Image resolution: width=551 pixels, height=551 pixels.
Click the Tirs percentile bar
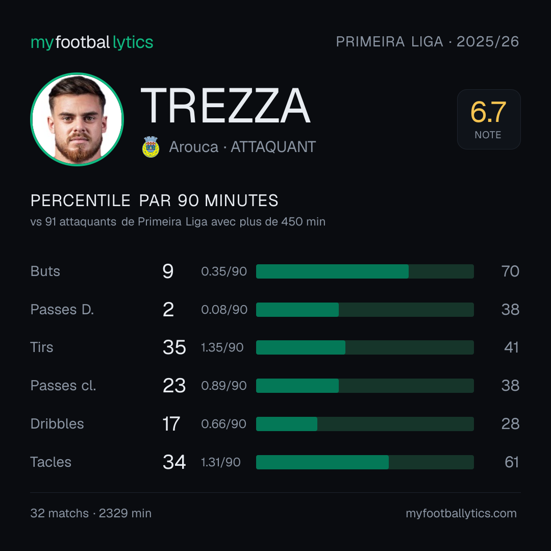coord(365,347)
